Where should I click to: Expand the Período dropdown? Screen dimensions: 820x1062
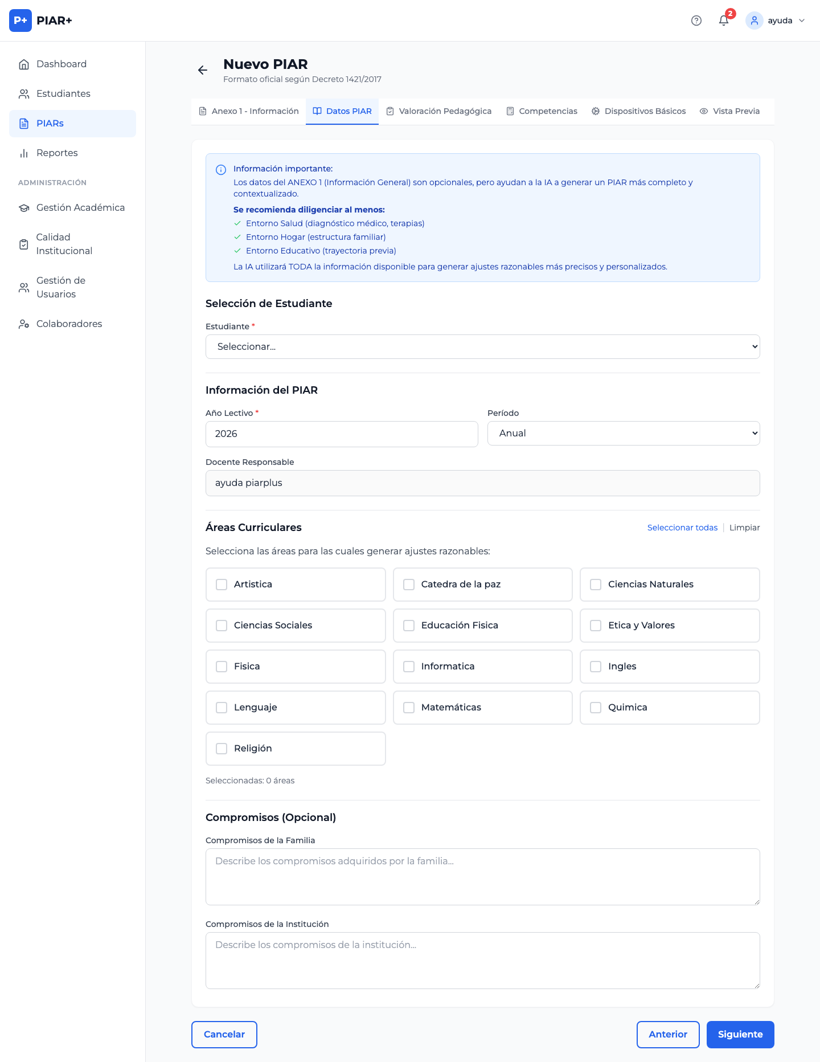623,433
